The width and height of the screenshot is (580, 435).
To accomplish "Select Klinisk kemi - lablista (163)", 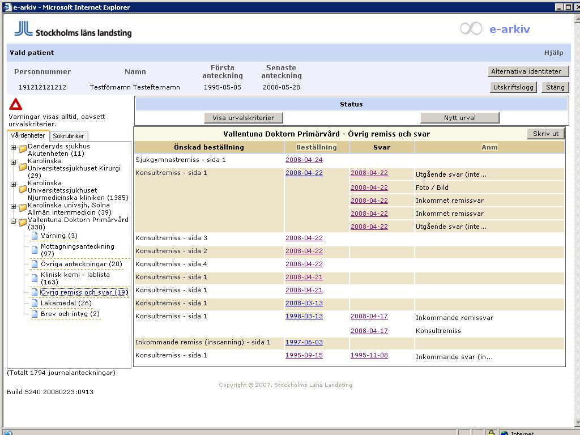I will [x=75, y=278].
